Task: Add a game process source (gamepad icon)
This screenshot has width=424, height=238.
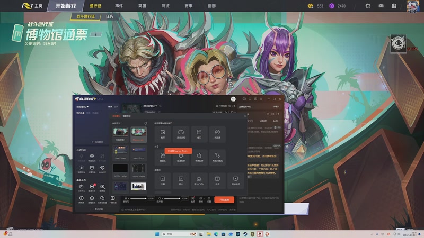Action: click(181, 134)
